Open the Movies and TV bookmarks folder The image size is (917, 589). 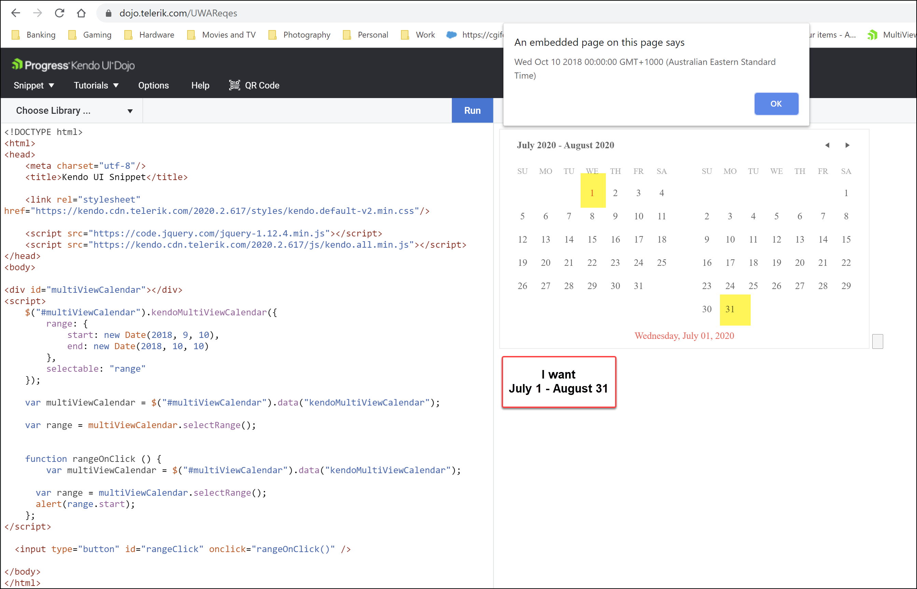click(221, 35)
